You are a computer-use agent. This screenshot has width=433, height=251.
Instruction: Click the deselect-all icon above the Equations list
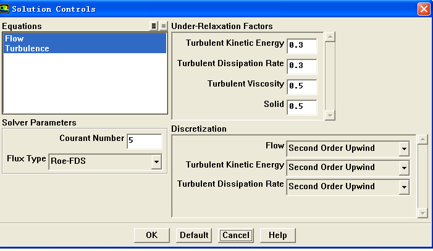click(163, 27)
